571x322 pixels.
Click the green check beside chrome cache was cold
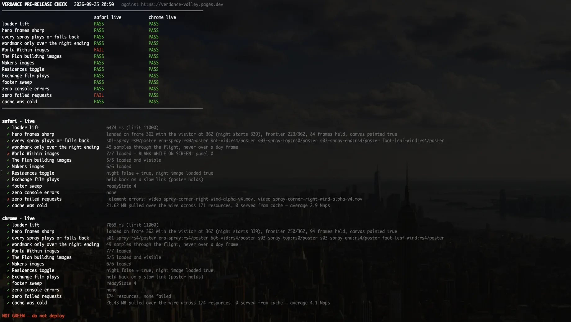pos(8,303)
